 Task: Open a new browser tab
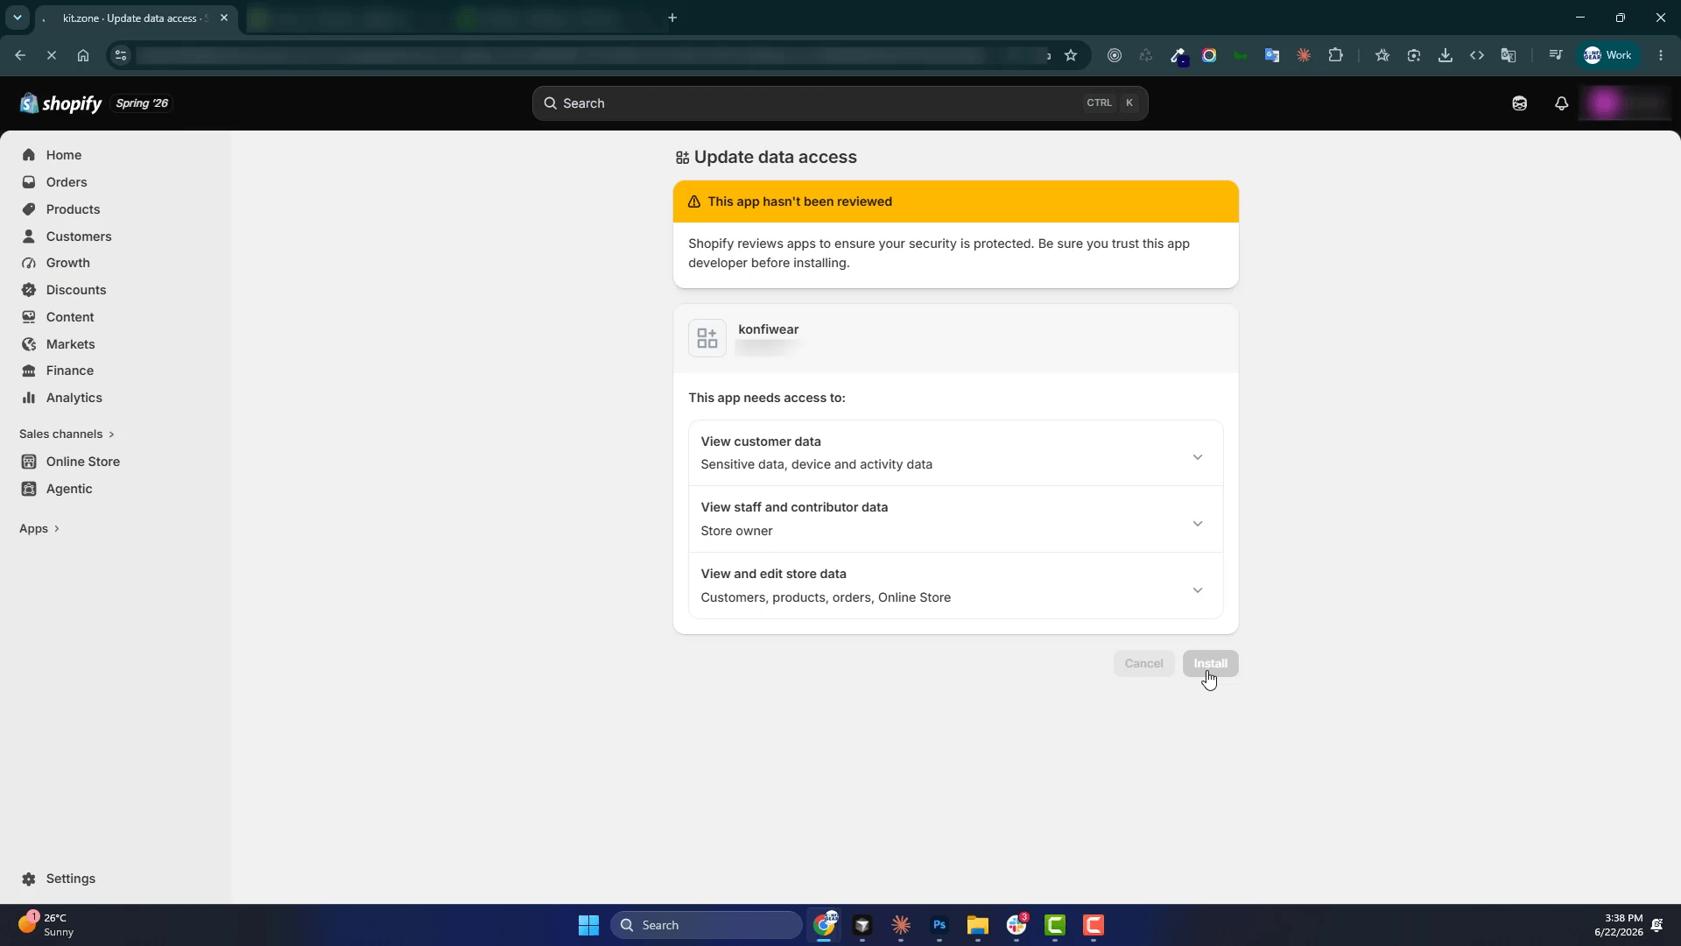672,18
